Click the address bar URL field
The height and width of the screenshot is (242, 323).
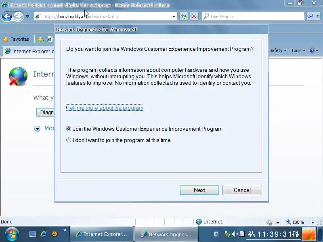[x=106, y=17]
